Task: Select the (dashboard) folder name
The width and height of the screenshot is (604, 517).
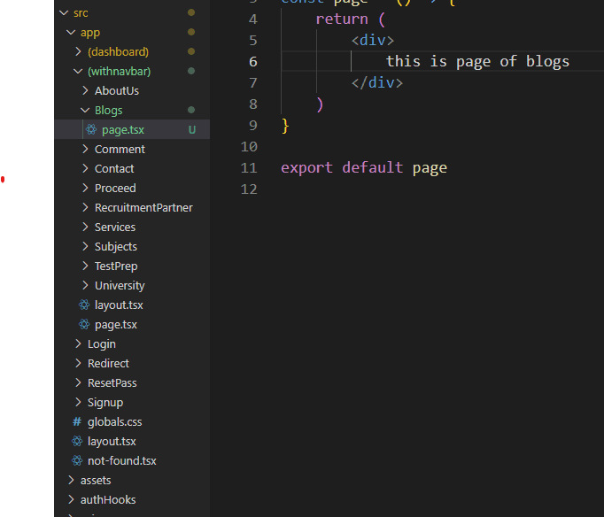Action: (119, 52)
